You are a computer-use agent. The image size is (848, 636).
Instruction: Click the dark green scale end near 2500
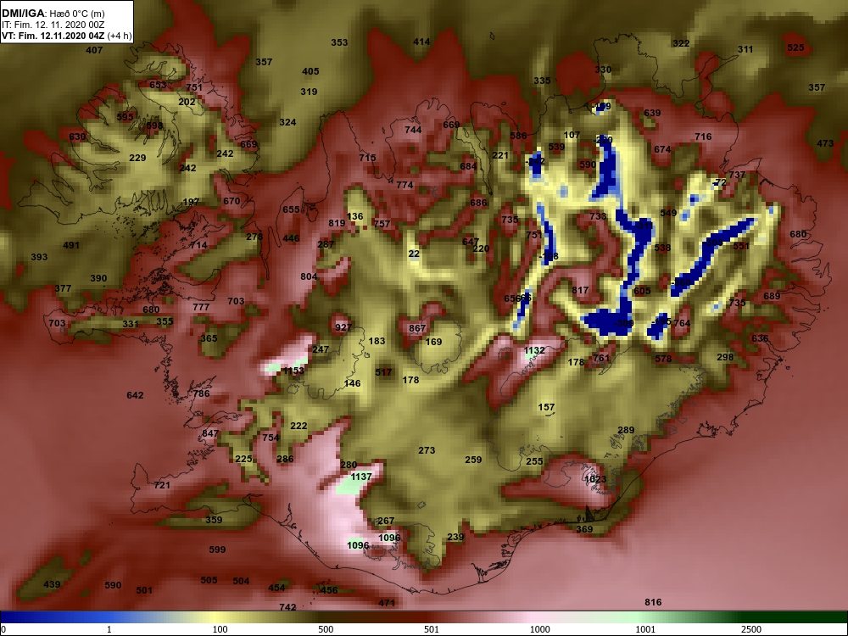point(795,617)
